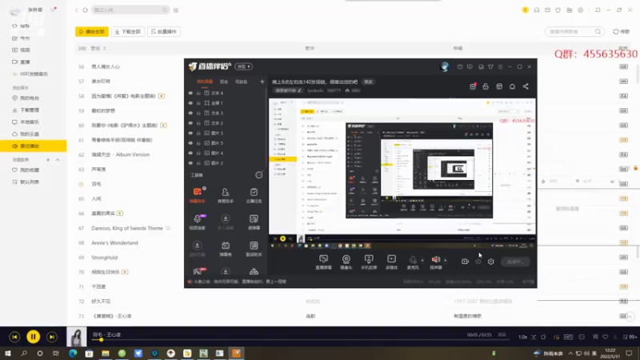Viewport: 640px width, 360px height.
Task: Open 数据助手 tool in the streaming app
Action: tap(254, 248)
